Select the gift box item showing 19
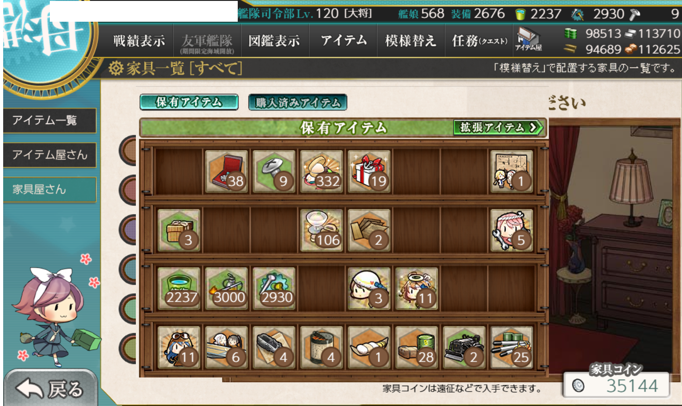The width and height of the screenshot is (682, 406). tap(369, 172)
